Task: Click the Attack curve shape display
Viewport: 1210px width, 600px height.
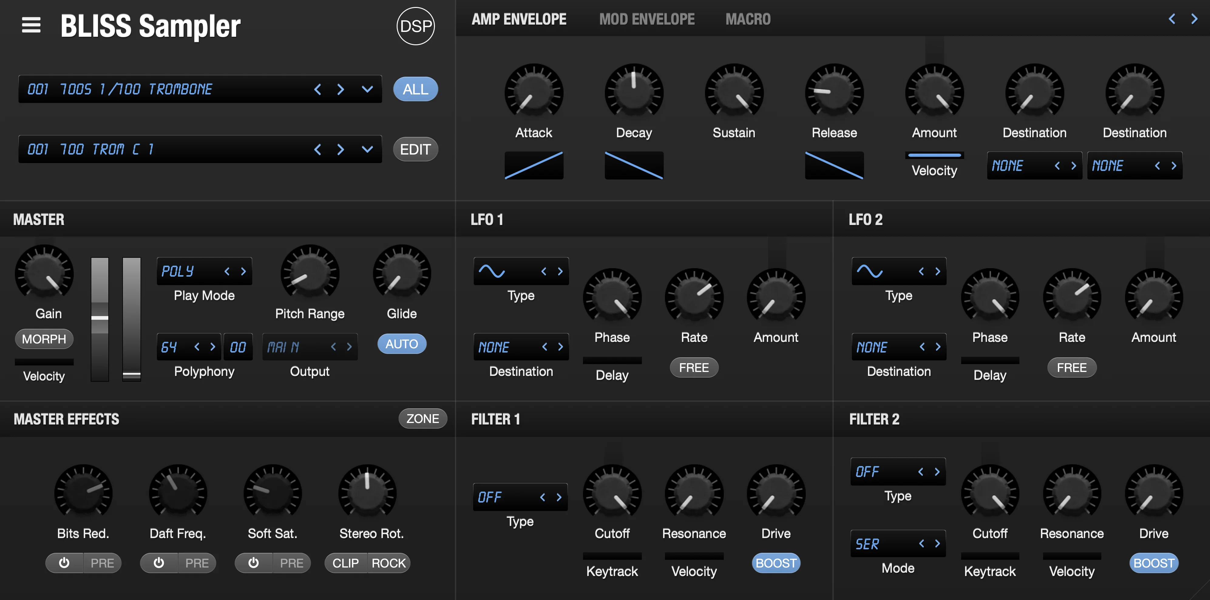Action: (x=534, y=165)
